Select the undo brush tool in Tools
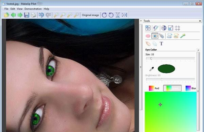204x132 pixels. [156, 28]
